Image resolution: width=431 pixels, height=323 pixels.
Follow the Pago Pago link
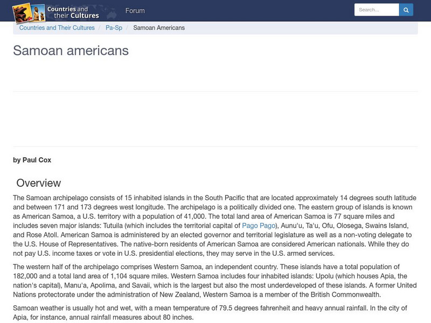pos(259,226)
